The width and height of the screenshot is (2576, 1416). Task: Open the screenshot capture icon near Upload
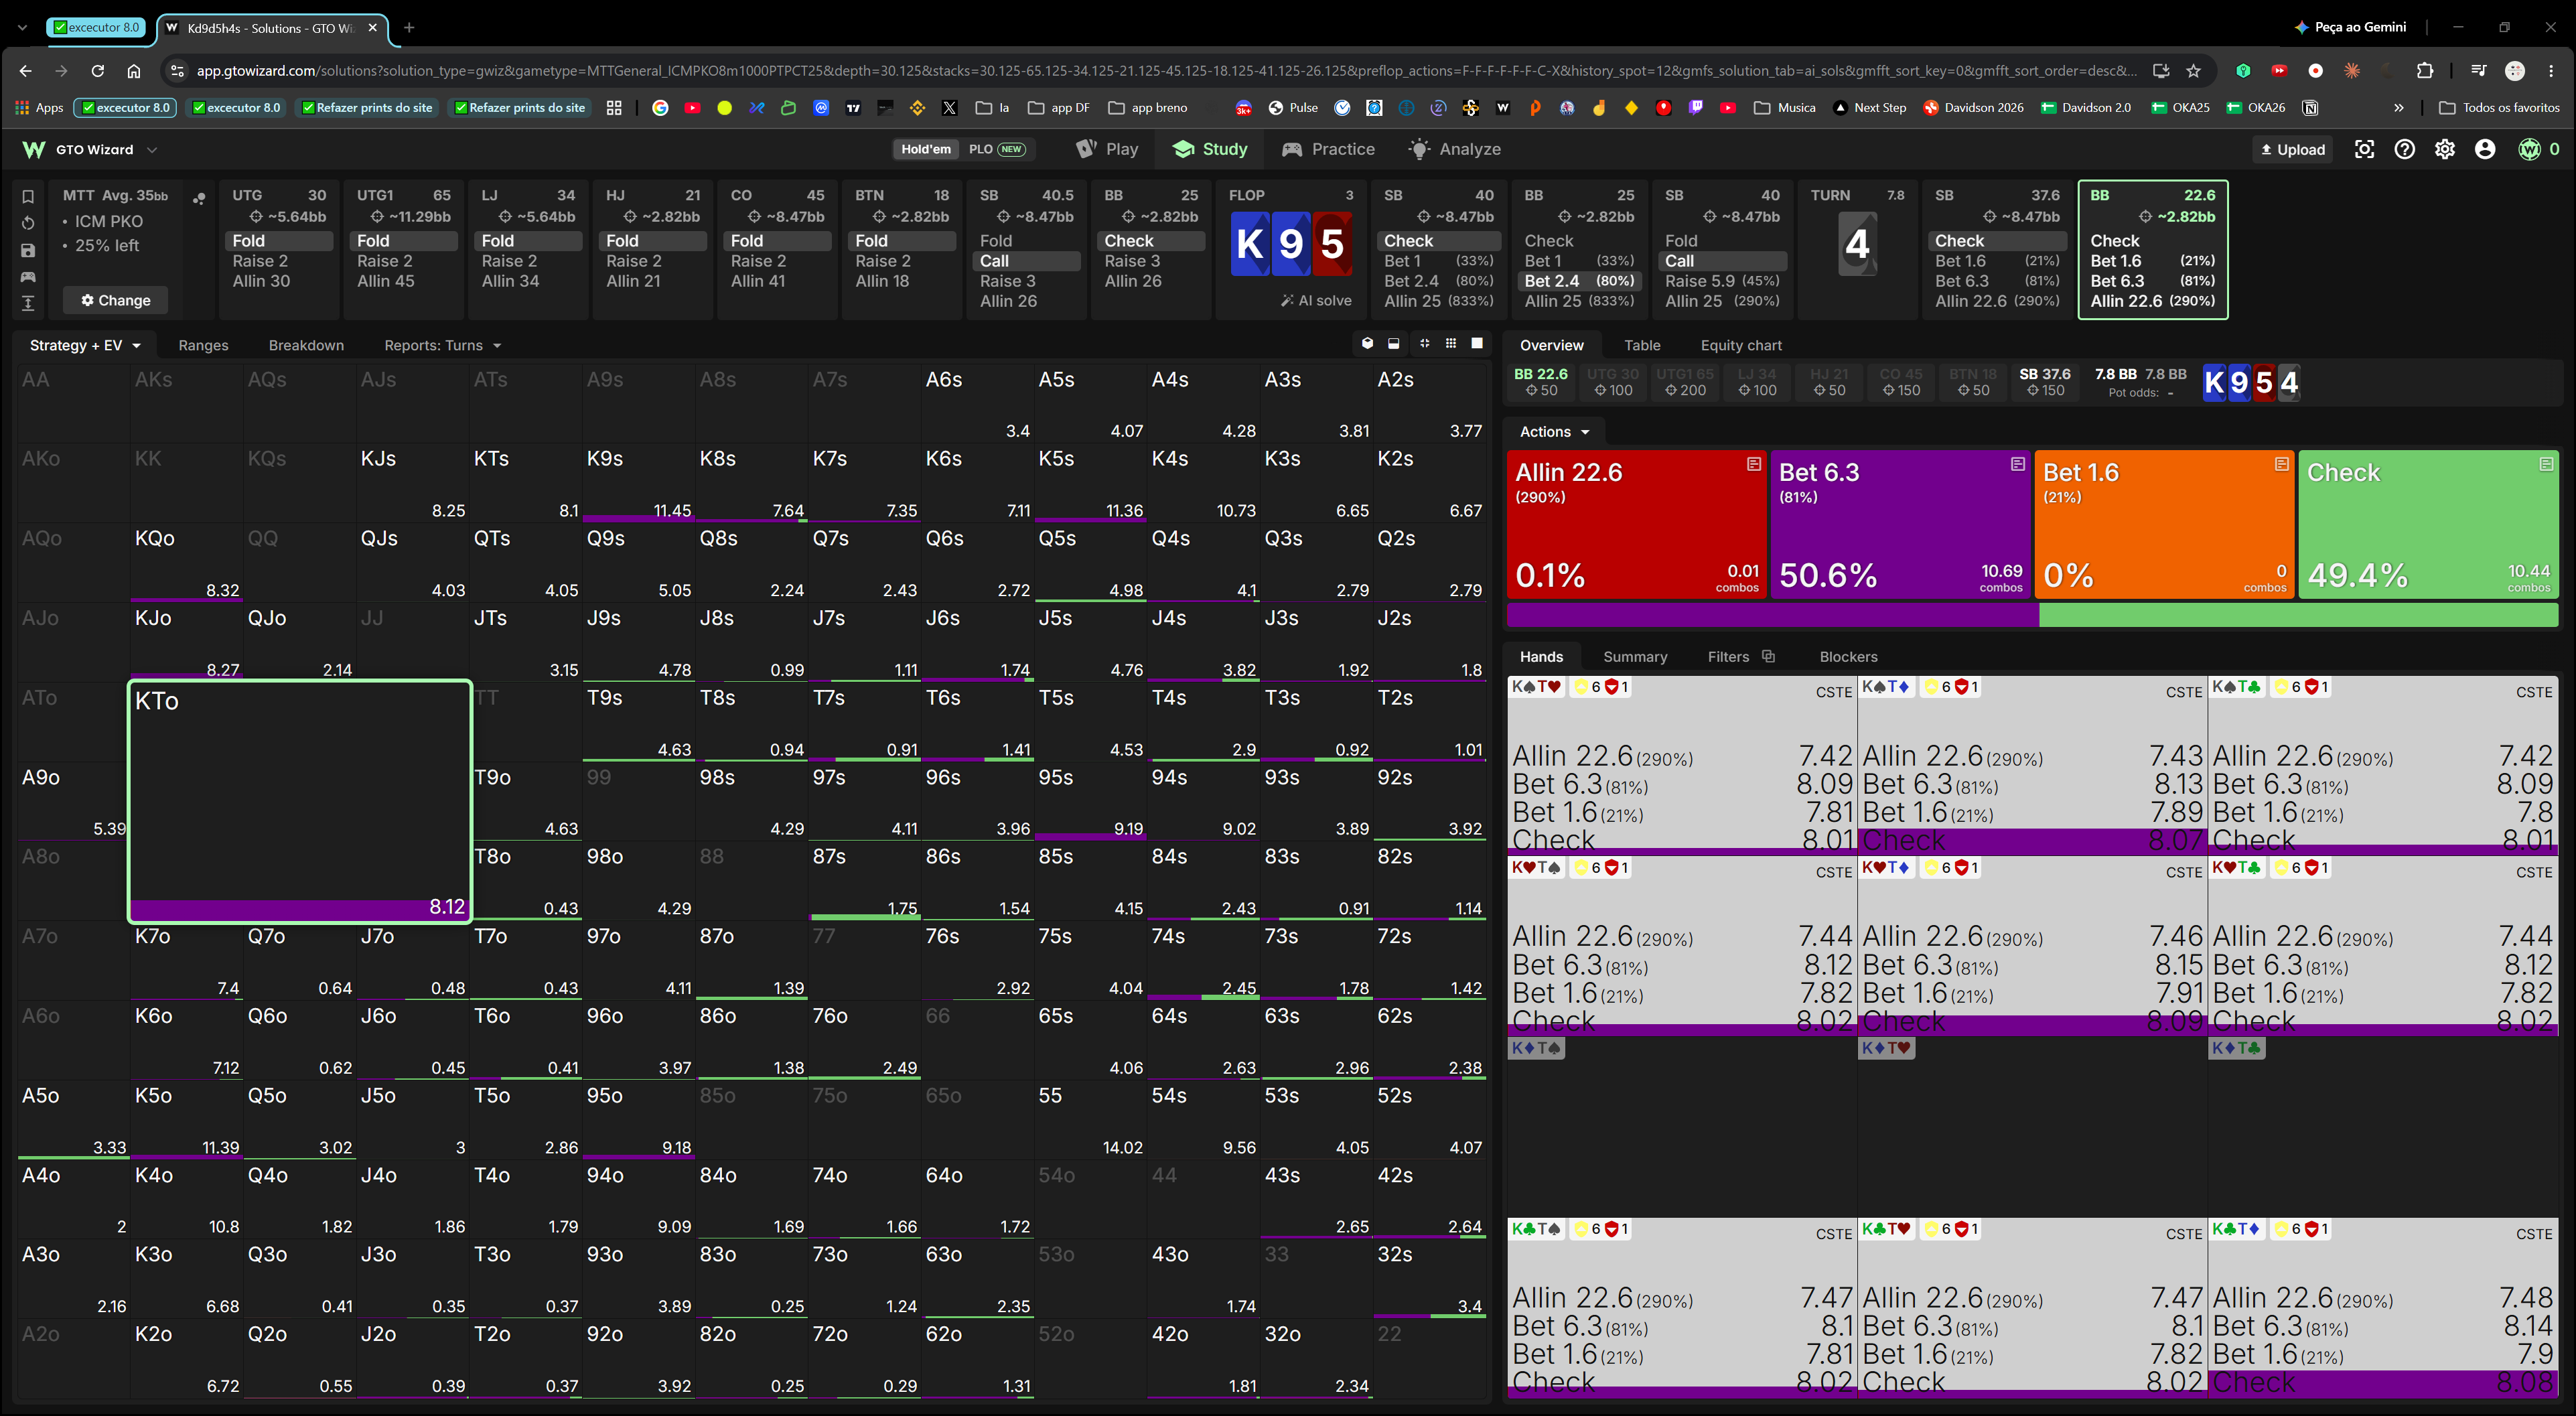[2364, 149]
